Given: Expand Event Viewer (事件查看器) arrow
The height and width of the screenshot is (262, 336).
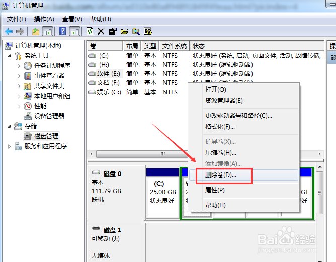Looking at the screenshot, I should tap(19, 76).
